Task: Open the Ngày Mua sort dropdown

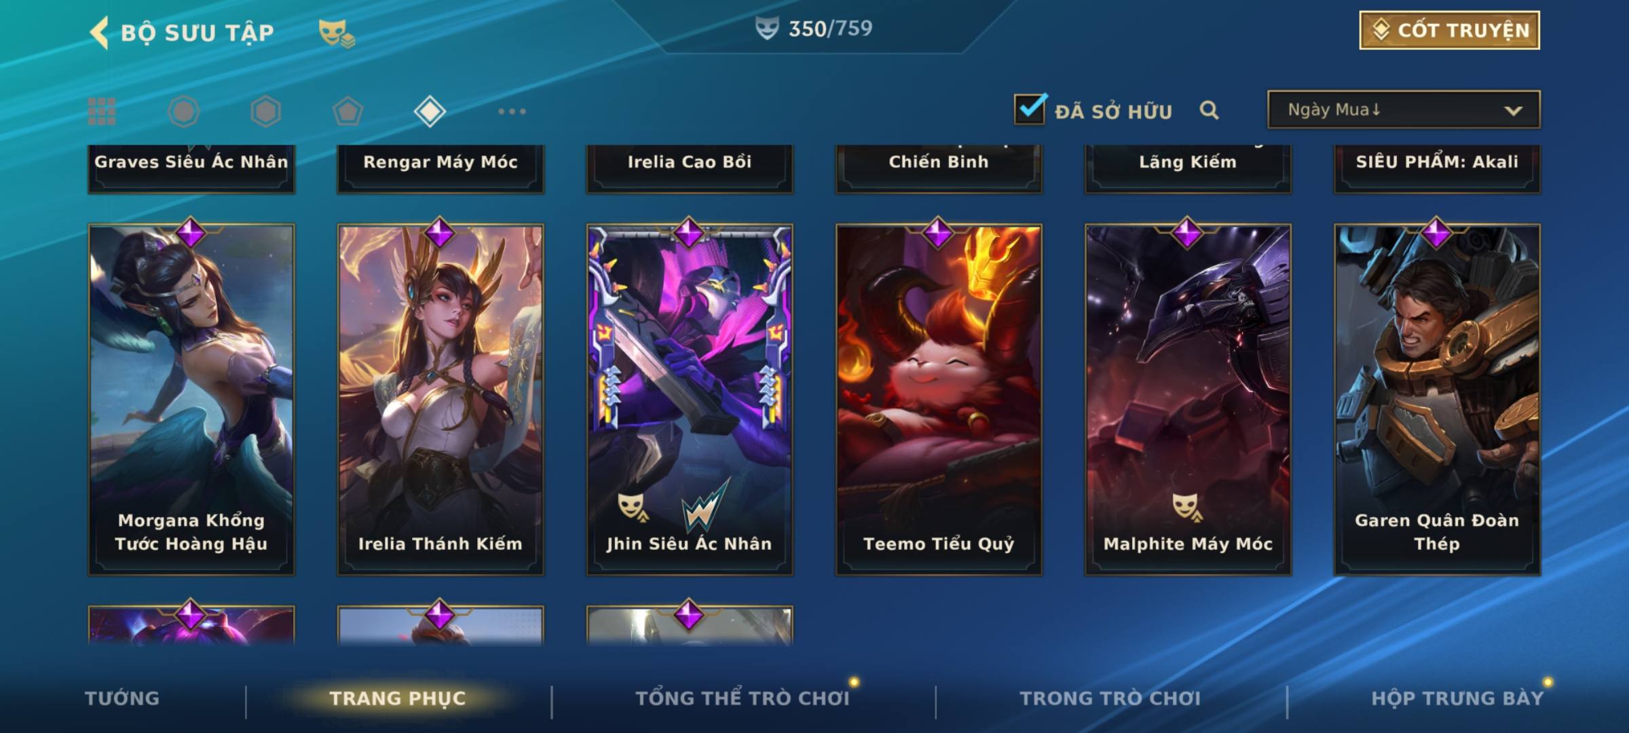Action: 1404,109
